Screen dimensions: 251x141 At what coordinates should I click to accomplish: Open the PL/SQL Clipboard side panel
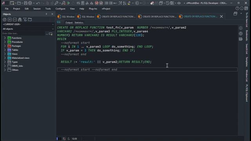coord(247,93)
